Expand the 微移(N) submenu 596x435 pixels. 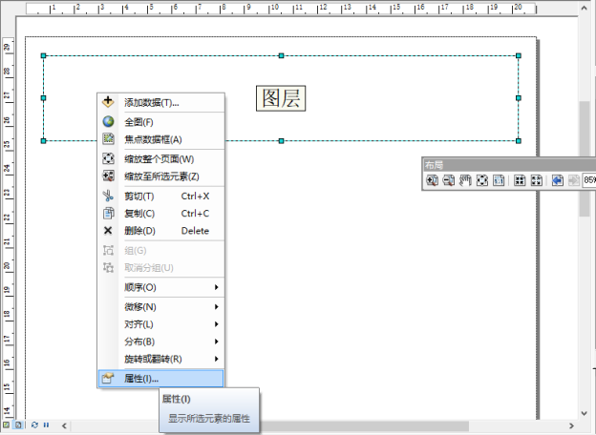coord(160,307)
